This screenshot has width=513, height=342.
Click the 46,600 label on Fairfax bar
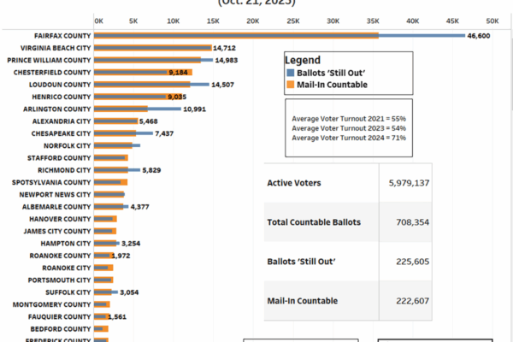coord(478,36)
